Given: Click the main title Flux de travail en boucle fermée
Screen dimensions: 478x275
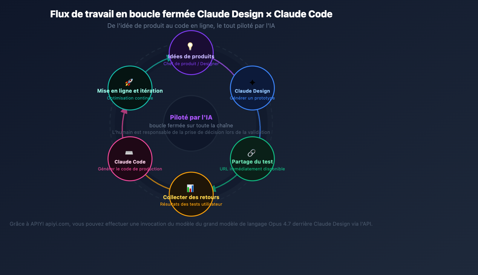Looking at the screenshot, I should [191, 14].
